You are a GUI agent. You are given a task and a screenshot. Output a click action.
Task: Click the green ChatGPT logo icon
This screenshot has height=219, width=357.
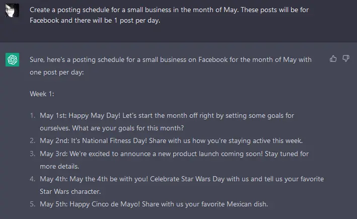pyautogui.click(x=13, y=60)
